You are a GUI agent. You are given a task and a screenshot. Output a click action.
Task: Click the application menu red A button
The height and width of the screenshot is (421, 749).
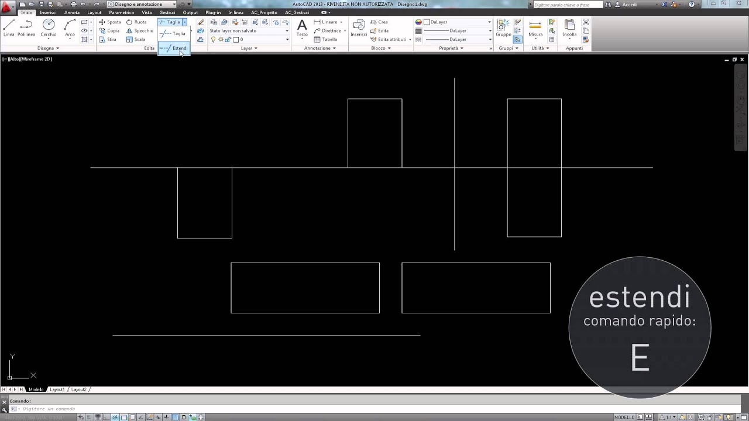click(x=8, y=6)
